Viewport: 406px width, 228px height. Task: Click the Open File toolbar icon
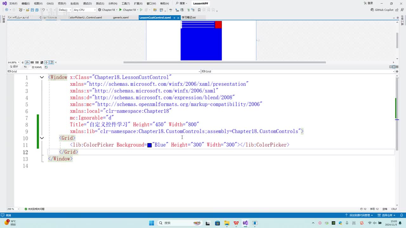click(27, 10)
